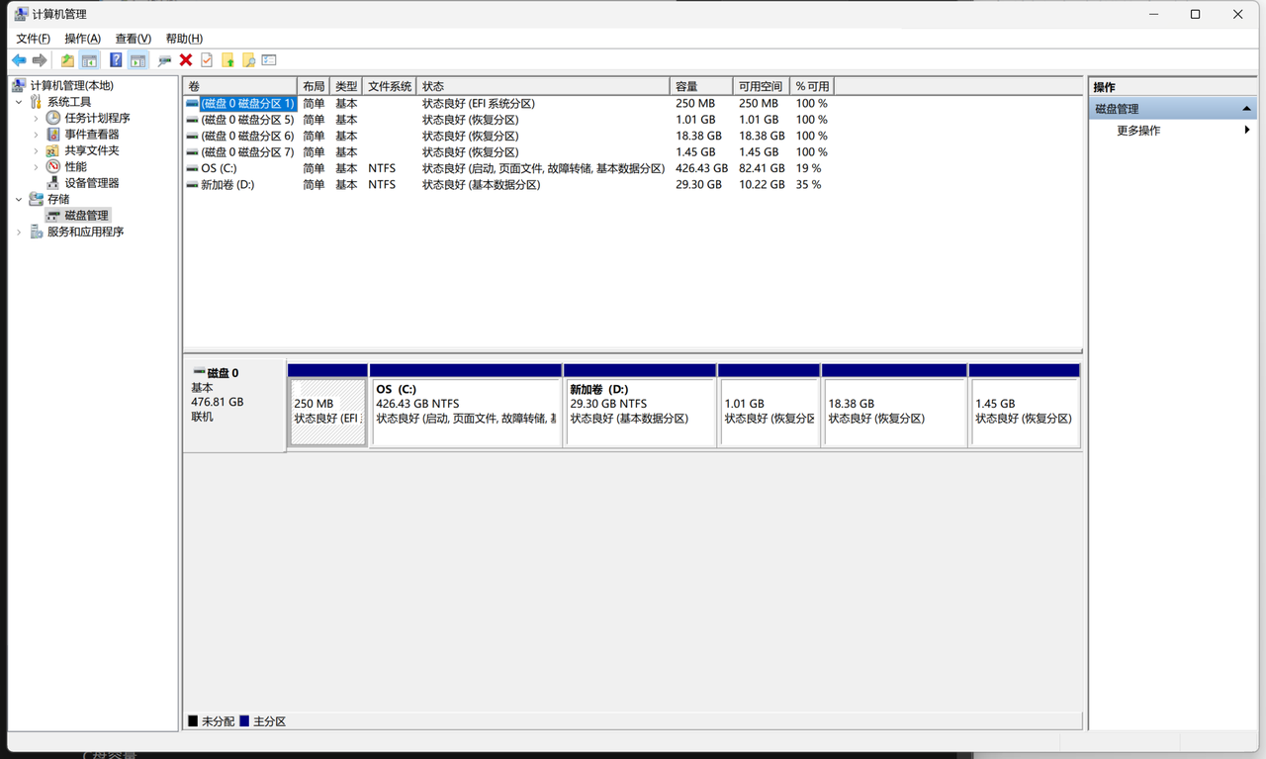The image size is (1266, 759).
Task: Select 事件查看器 in the tree
Action: tap(92, 135)
